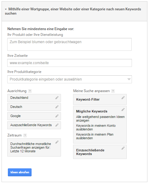Click the Alle weitgehend passenden Ideen anzeigen text
The height and width of the screenshot is (183, 148).
pyautogui.click(x=100, y=119)
